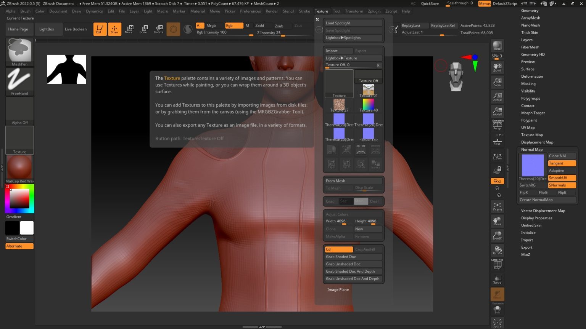This screenshot has width=586, height=329.
Task: Open the Brush menu
Action: (25, 11)
